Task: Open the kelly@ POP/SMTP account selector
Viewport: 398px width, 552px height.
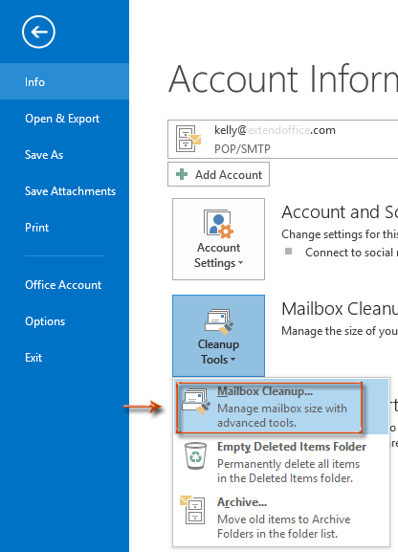Action: (x=283, y=139)
